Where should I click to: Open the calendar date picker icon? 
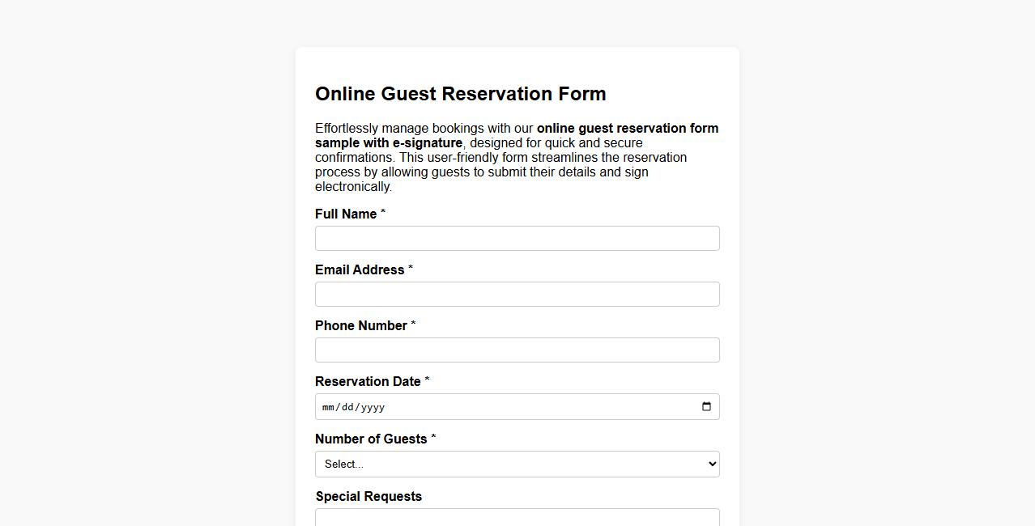click(x=705, y=406)
